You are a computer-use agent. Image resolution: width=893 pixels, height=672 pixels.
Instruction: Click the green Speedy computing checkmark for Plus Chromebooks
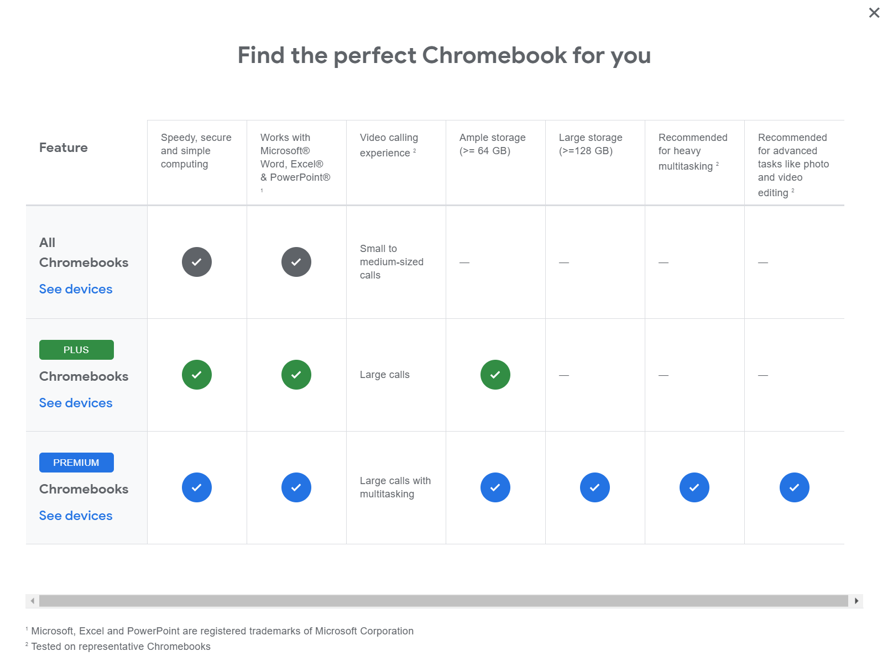point(196,375)
